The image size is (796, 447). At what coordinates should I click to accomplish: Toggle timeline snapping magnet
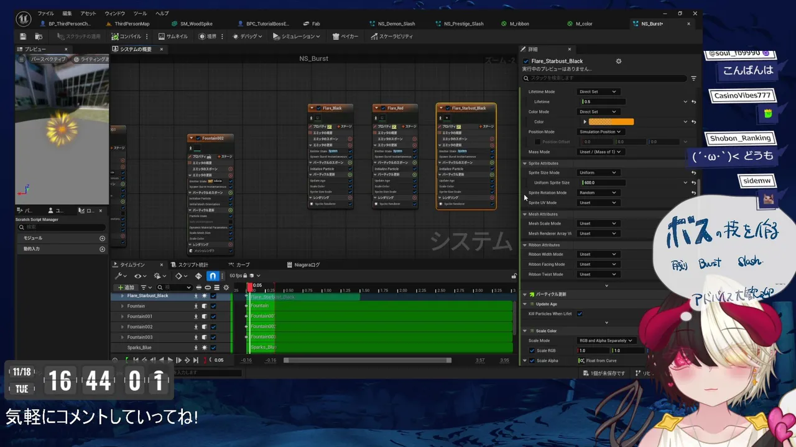[x=213, y=276]
